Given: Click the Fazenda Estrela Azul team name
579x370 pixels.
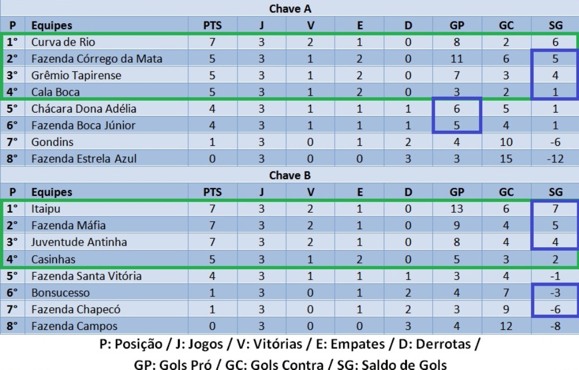Looking at the screenshot, I should pyautogui.click(x=84, y=158).
